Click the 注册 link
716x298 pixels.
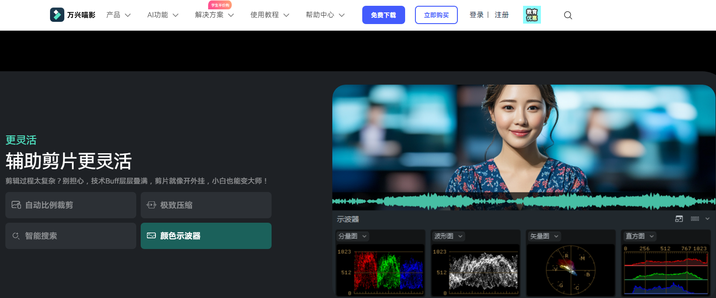(502, 15)
